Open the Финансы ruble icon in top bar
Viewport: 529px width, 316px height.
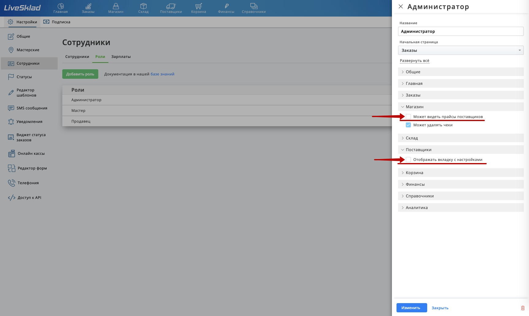tap(226, 6)
